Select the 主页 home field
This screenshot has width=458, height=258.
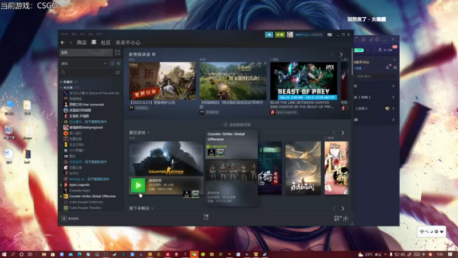click(x=86, y=52)
